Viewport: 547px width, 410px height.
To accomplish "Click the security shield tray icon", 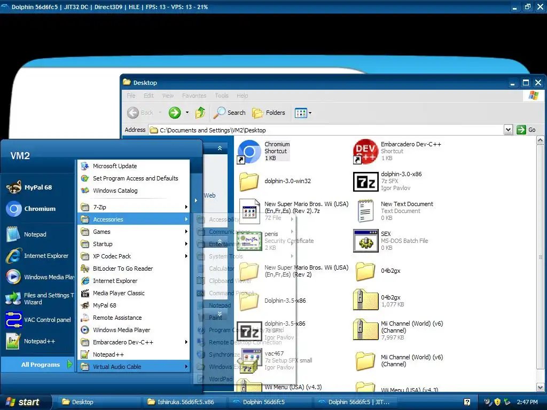I will pyautogui.click(x=497, y=402).
